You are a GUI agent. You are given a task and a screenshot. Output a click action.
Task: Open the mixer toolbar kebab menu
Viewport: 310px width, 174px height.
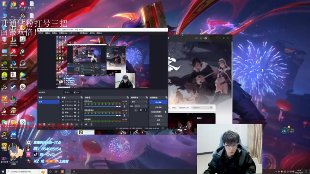[91, 124]
